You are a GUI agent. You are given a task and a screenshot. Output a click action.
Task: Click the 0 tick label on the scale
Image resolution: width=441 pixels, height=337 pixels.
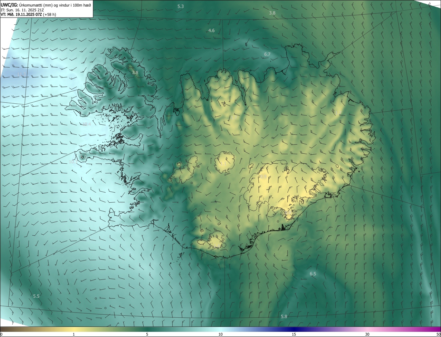point(1,334)
